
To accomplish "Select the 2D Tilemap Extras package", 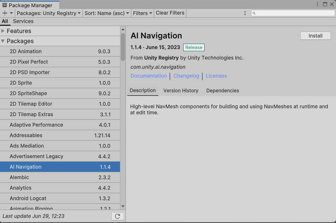I will pyautogui.click(x=60, y=114).
